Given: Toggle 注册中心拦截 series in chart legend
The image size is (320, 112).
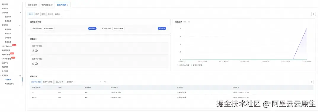Looking at the screenshot, I should click(183, 65).
